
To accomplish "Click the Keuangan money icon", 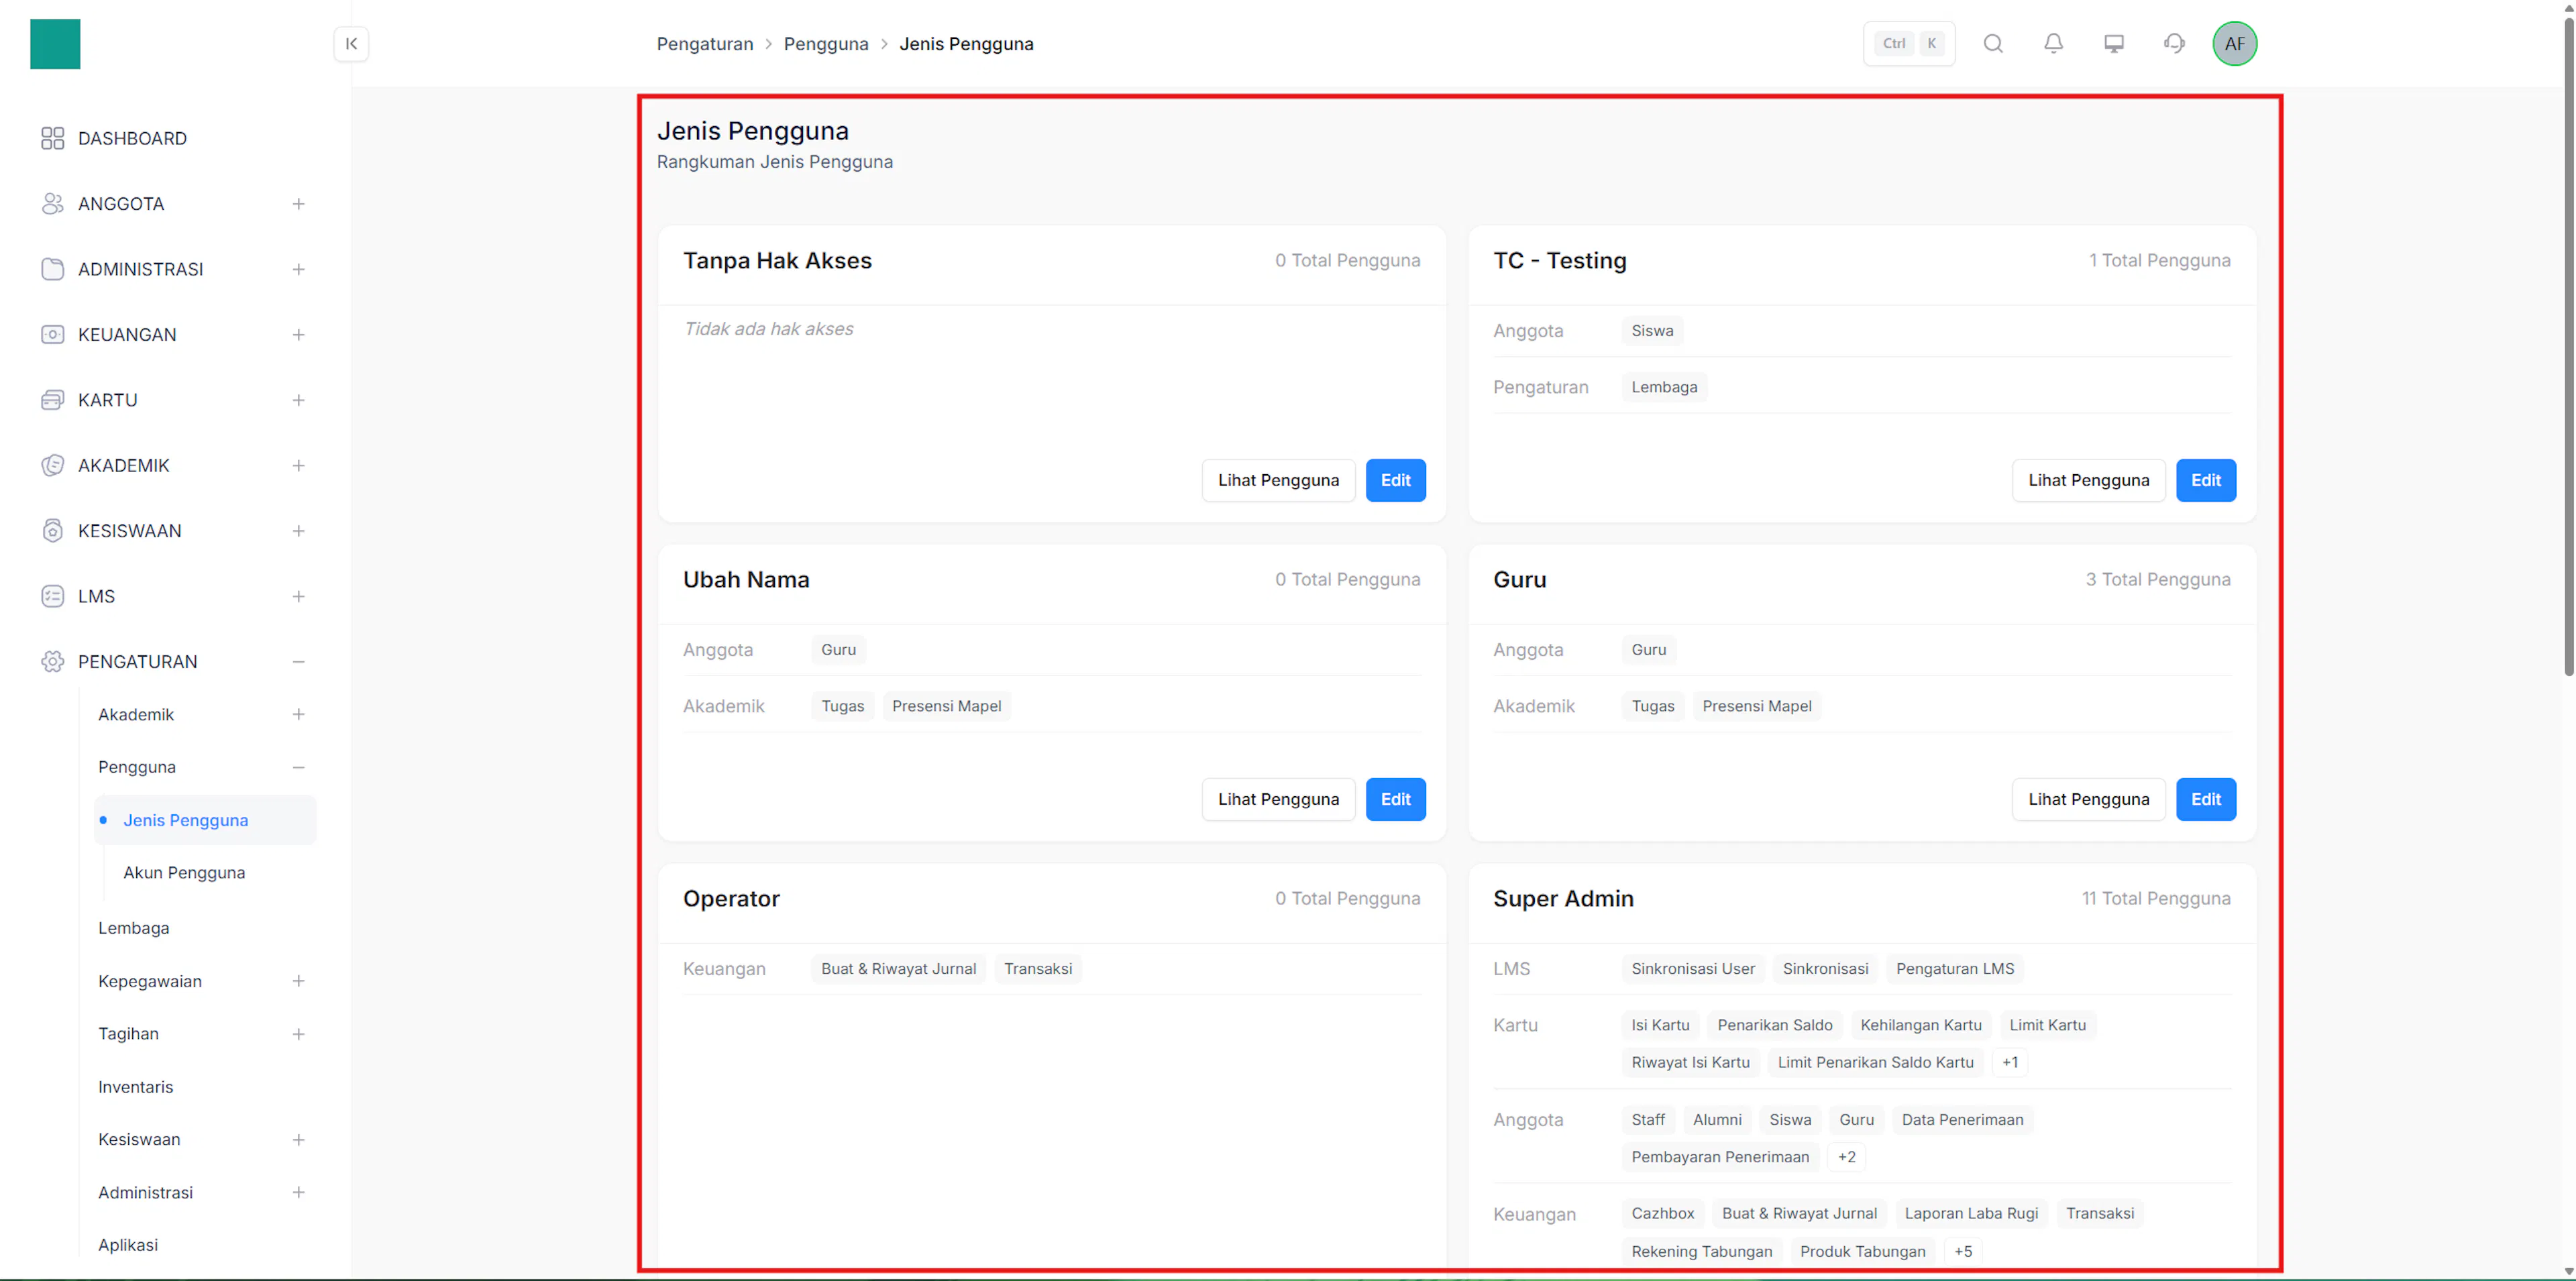I will click(53, 335).
